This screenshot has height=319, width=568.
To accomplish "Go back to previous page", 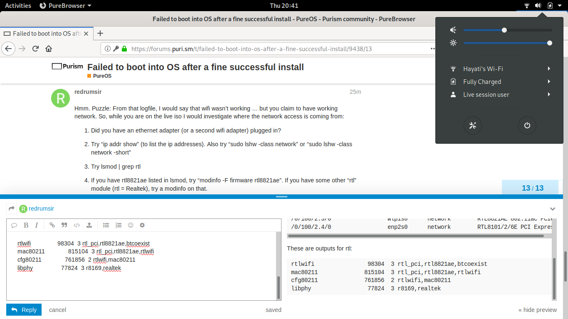I will click(x=8, y=49).
